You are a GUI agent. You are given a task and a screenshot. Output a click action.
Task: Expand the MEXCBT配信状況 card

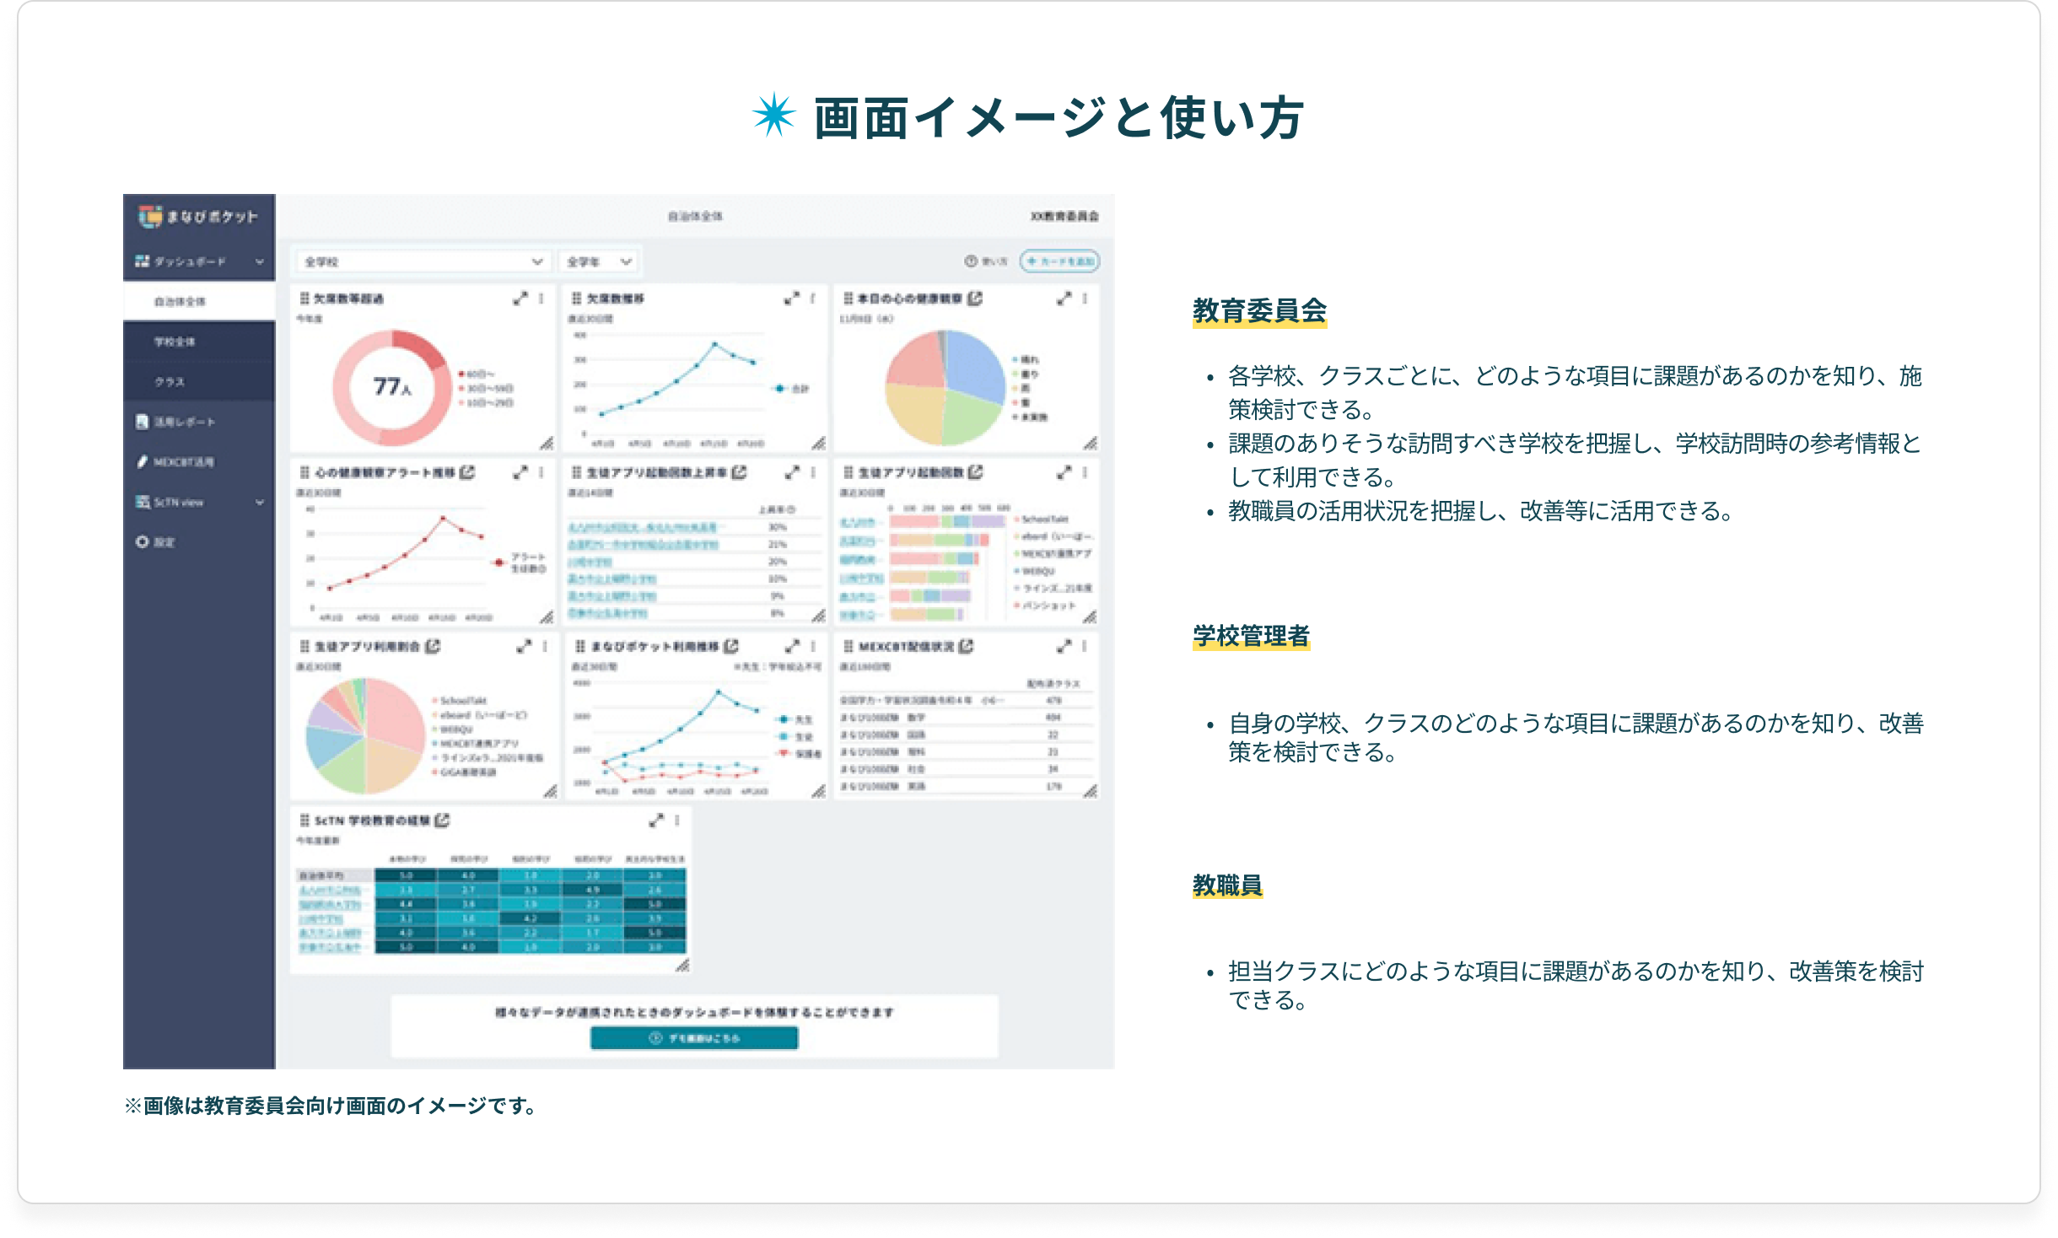[1064, 646]
